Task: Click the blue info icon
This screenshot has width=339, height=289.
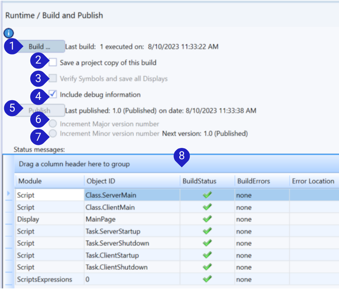Action: pos(8,33)
